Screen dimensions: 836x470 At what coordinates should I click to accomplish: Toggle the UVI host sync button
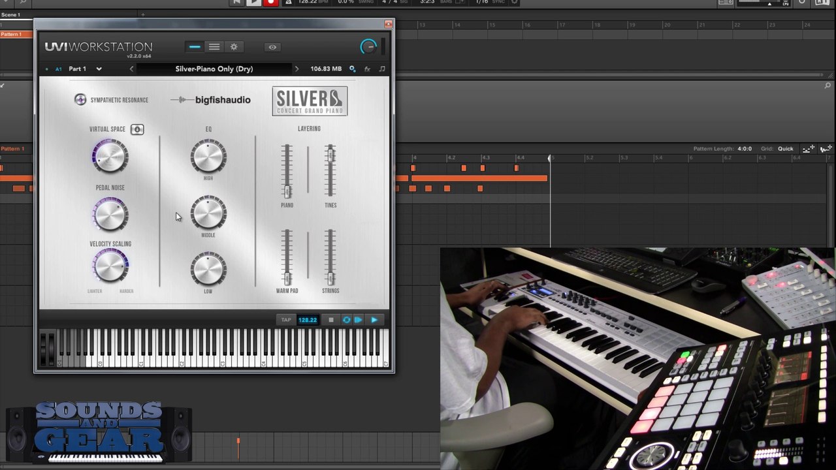[346, 320]
